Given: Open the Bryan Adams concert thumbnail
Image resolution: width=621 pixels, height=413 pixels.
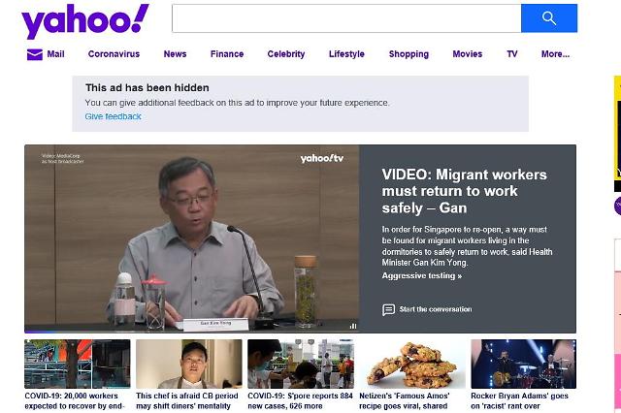Looking at the screenshot, I should coord(524,364).
